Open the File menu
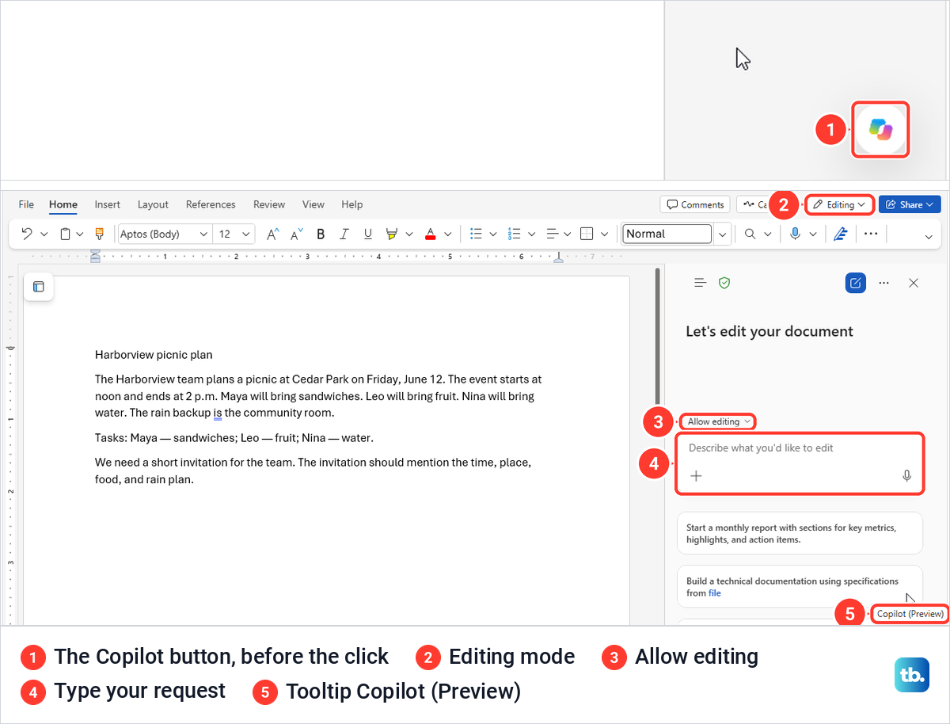The height and width of the screenshot is (724, 950). [26, 204]
